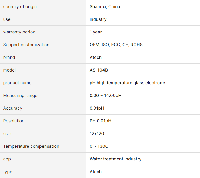Click the 'product name' label cell

[43, 83]
